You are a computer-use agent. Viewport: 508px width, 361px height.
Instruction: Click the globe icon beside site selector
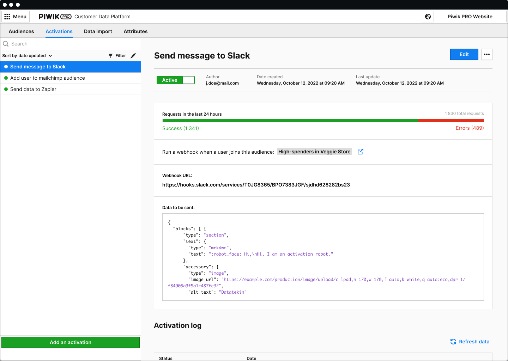[428, 17]
